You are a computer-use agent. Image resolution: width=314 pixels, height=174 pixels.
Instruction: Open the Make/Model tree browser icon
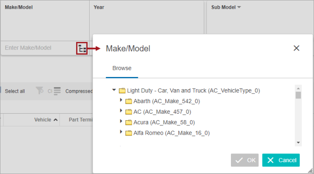tap(82, 48)
